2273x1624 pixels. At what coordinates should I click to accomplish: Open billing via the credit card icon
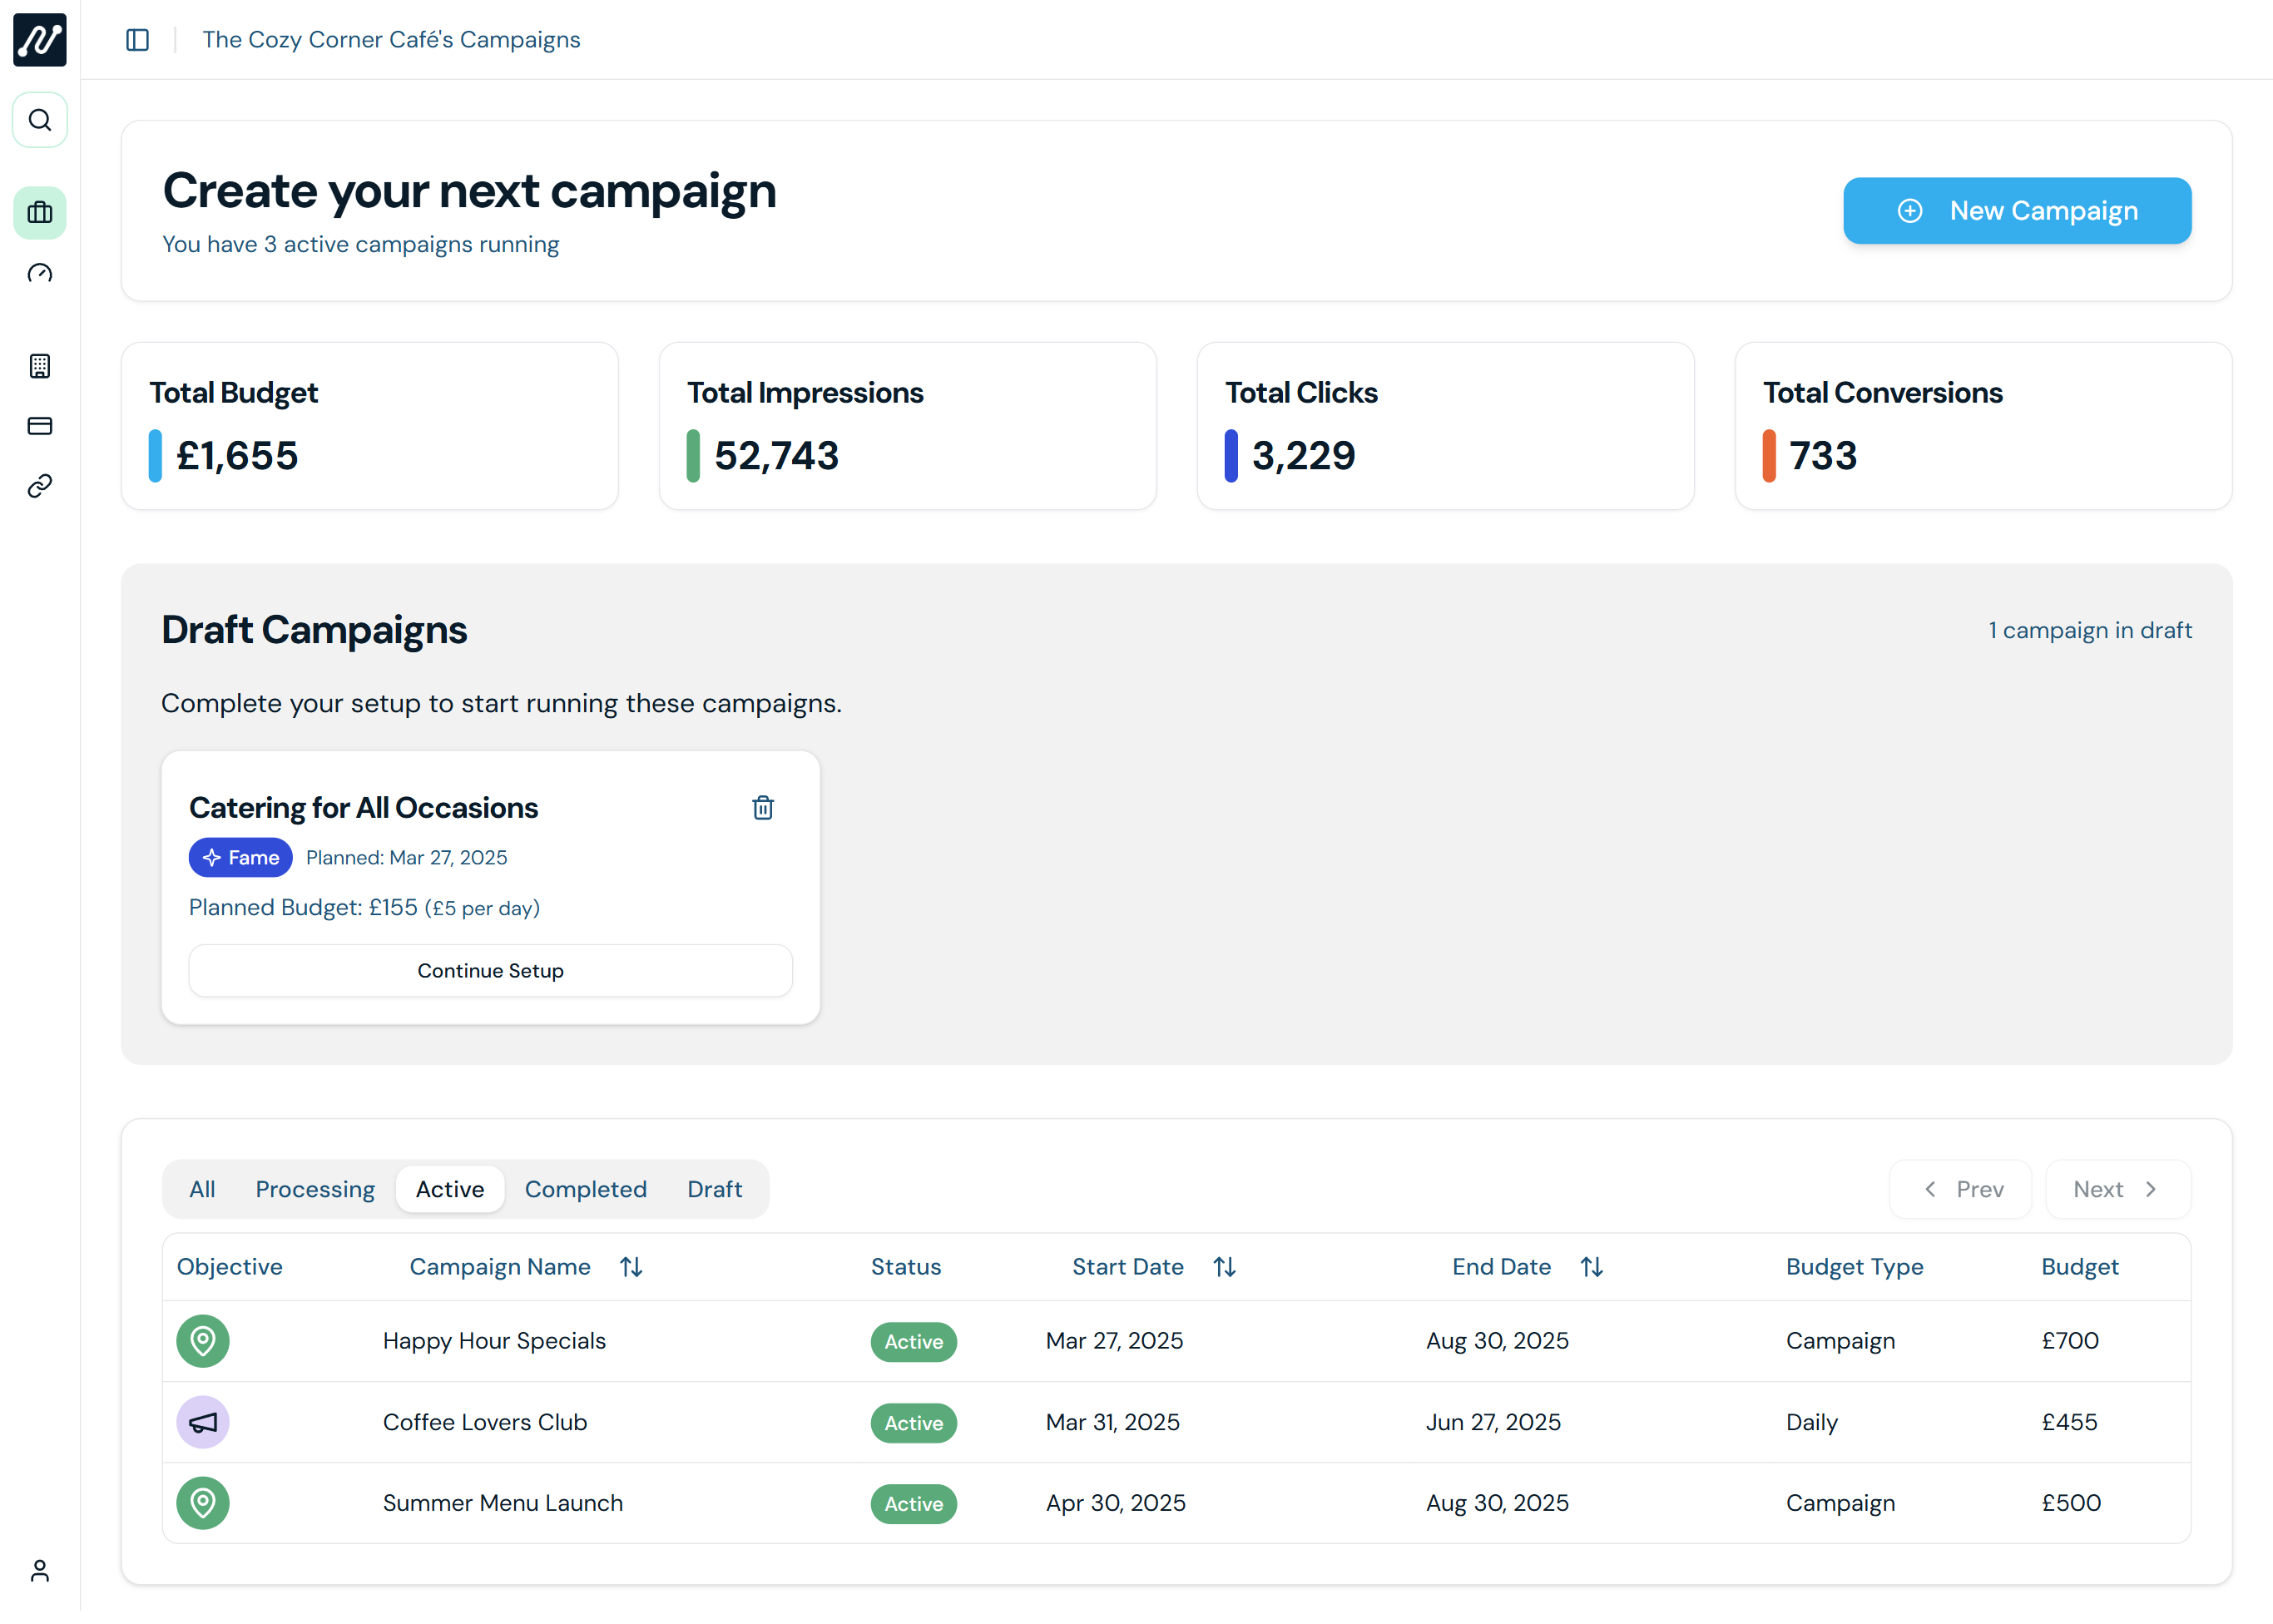tap(40, 426)
